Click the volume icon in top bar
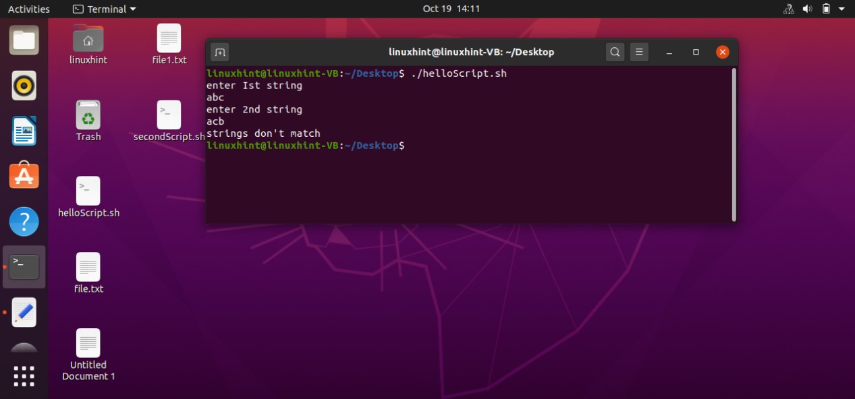The height and width of the screenshot is (399, 855). coord(807,9)
